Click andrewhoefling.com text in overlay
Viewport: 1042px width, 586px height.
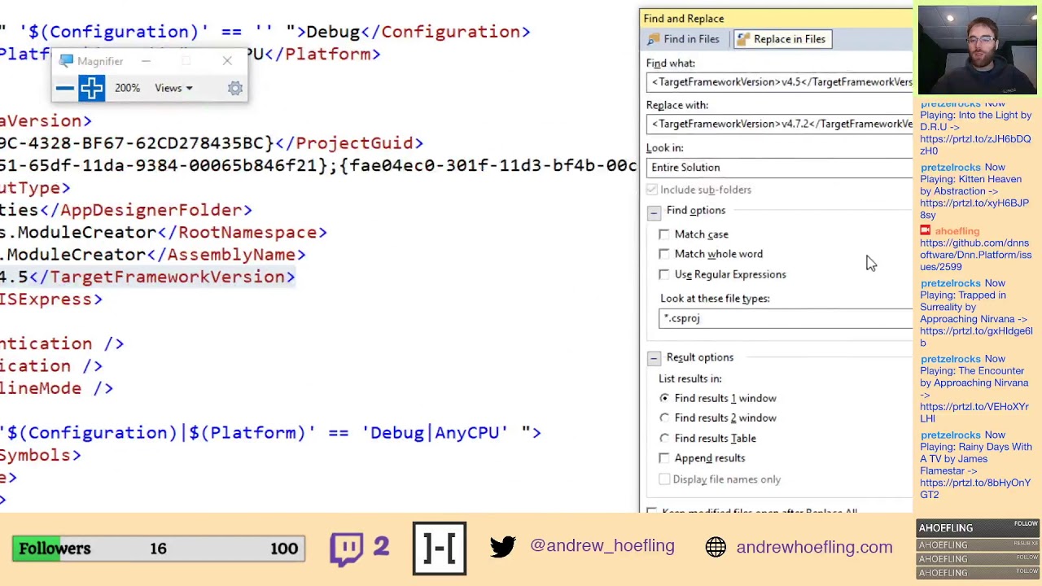pyautogui.click(x=815, y=547)
